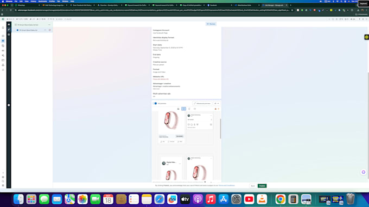Click Comment in the Facebook feed preview

171,142
